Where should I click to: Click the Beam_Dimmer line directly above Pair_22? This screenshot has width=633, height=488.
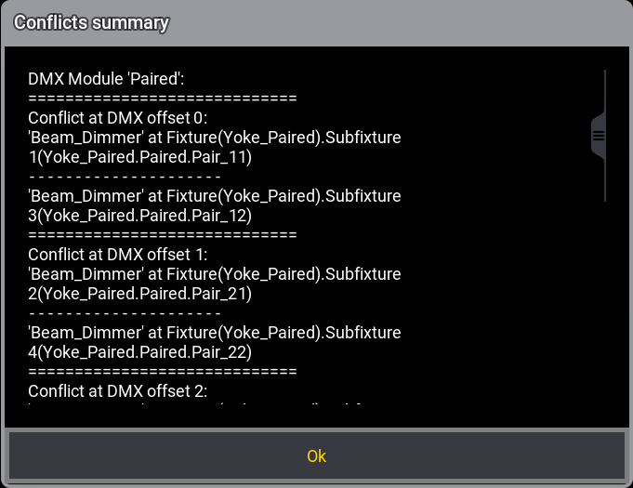pos(215,333)
